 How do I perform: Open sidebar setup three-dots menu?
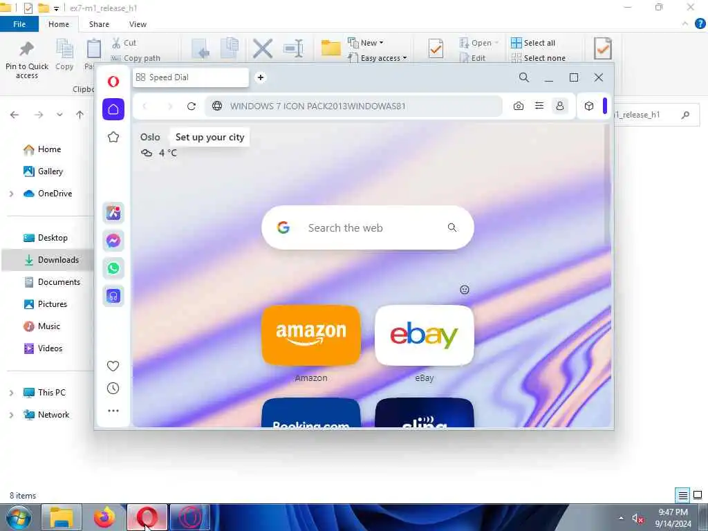click(113, 411)
